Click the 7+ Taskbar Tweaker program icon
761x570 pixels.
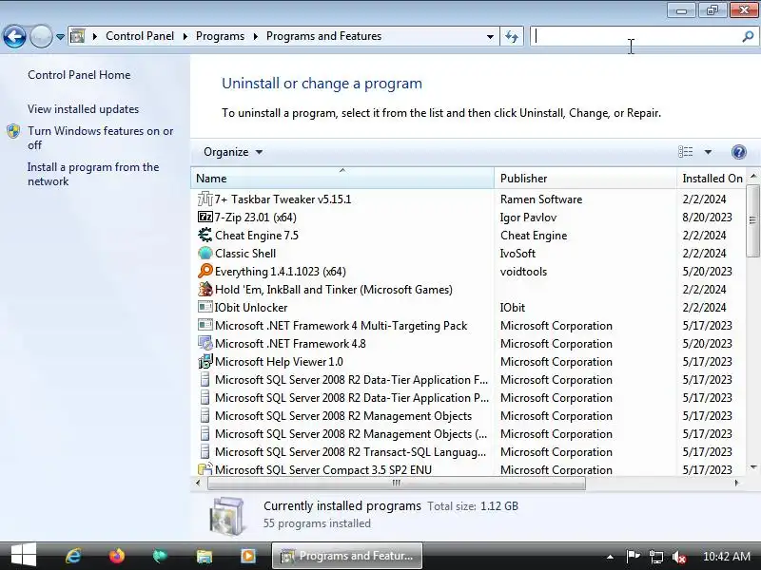click(205, 199)
